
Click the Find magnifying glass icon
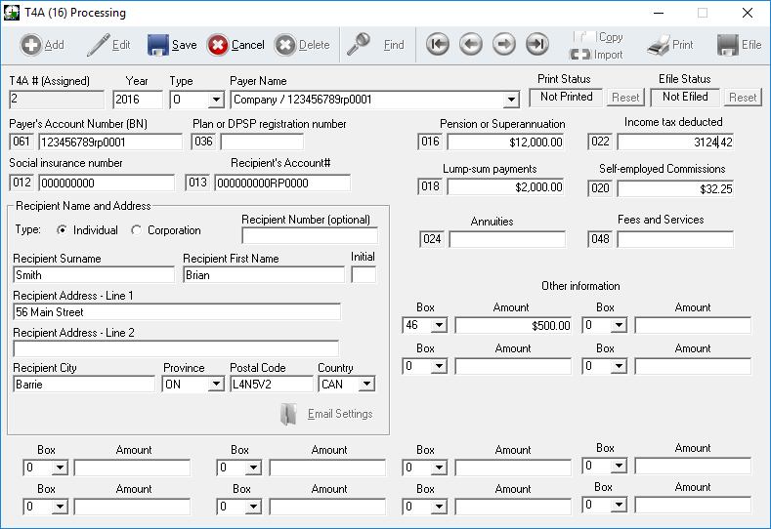pos(359,44)
